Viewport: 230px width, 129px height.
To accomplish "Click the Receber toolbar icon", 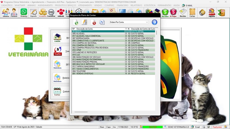I will [165, 12].
